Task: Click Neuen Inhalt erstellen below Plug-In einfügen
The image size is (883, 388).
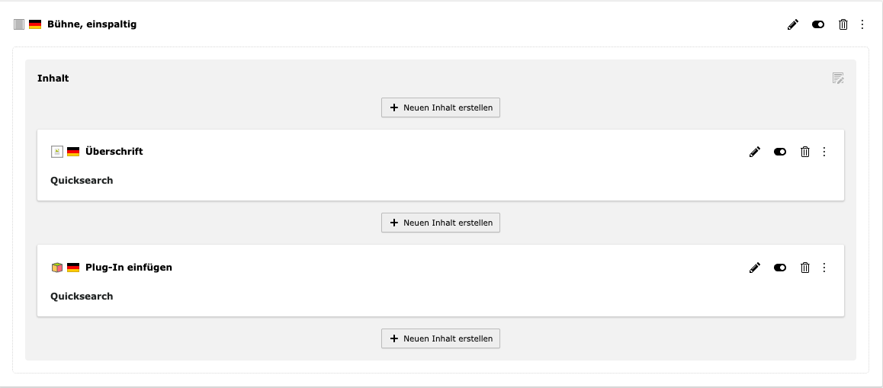Action: [x=441, y=338]
